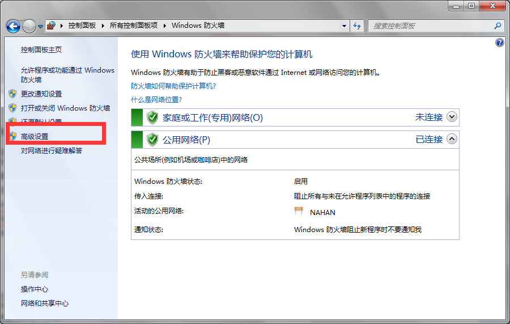Click page title 使用 Windows 防火墙来帮助保护您的计算机

222,54
